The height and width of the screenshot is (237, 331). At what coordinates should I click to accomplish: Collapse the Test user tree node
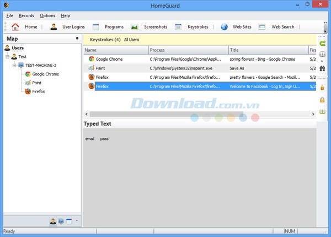click(7, 57)
